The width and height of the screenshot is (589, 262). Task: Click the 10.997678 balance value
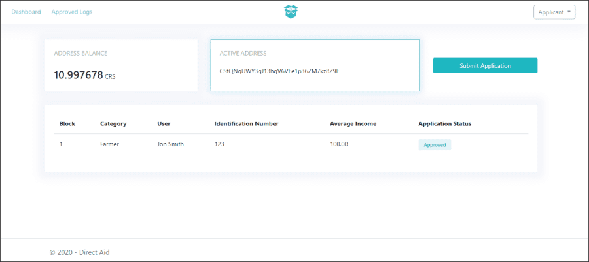pyautogui.click(x=79, y=75)
